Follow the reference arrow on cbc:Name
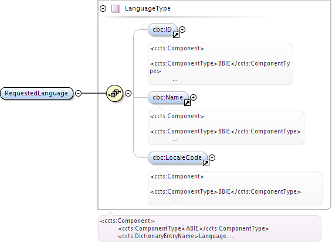The image size is (332, 244). [187, 102]
